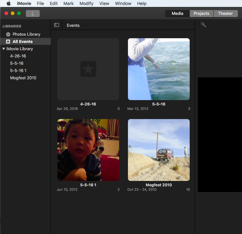Click the star placeholder in the 4-26-16 event
This screenshot has width=242, height=234.
(88, 69)
